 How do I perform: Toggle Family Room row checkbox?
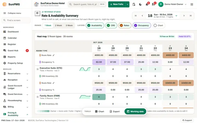(37, 97)
